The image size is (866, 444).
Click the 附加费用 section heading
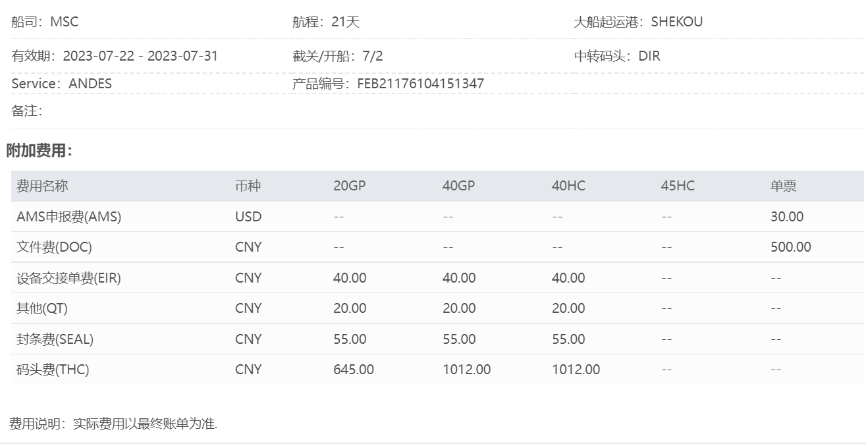39,151
